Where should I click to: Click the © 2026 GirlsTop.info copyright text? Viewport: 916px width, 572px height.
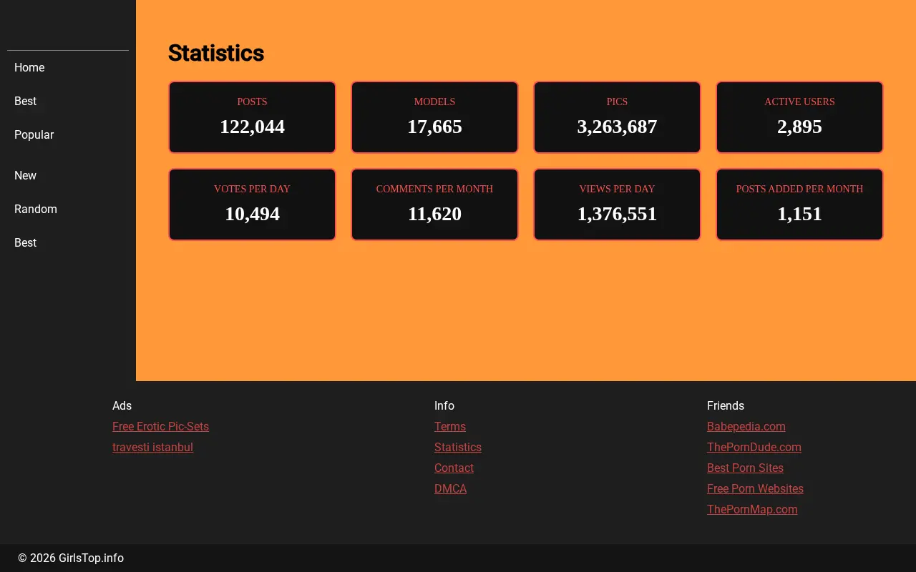pos(71,558)
